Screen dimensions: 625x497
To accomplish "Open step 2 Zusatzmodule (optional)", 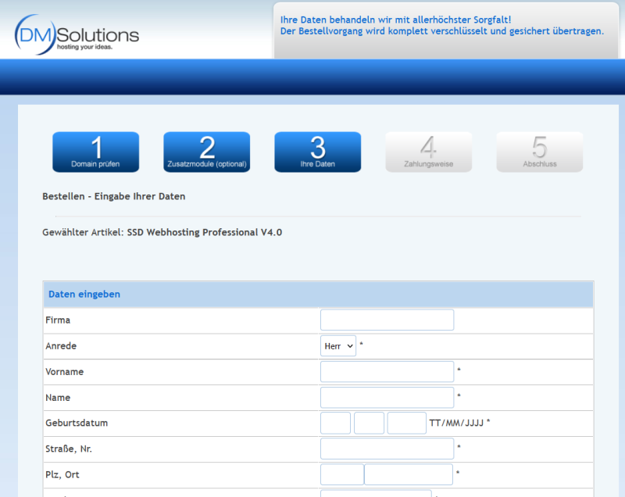I will pos(206,152).
